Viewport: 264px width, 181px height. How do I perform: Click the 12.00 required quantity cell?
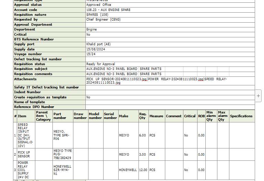tap(143, 170)
